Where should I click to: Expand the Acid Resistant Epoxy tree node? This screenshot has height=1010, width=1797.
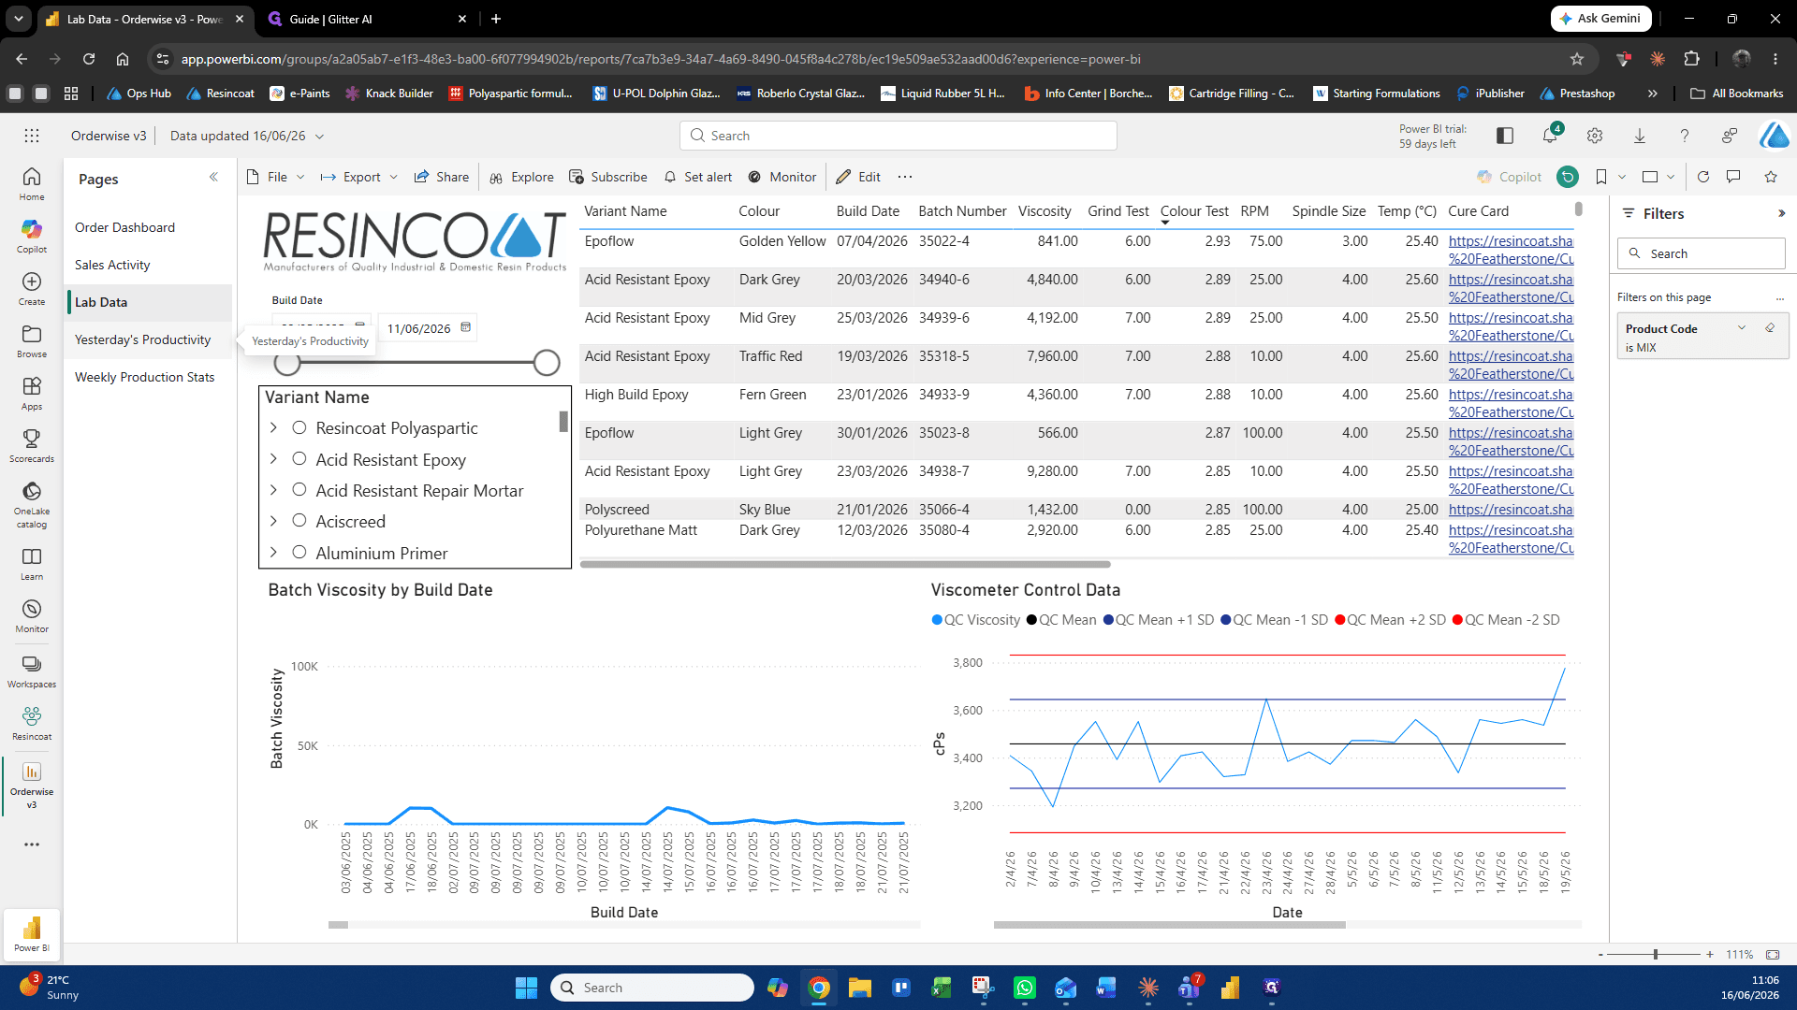tap(273, 459)
